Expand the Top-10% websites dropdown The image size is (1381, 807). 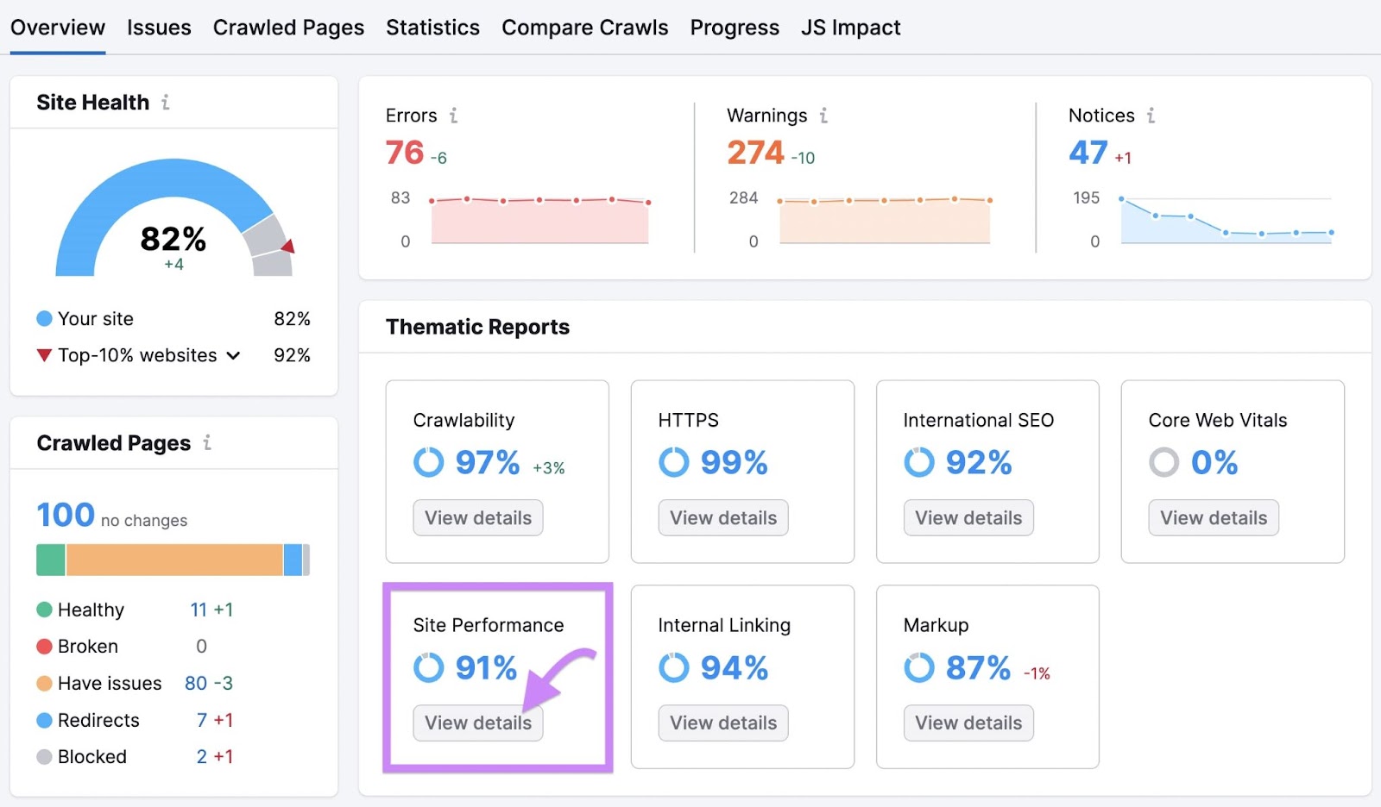coord(232,355)
